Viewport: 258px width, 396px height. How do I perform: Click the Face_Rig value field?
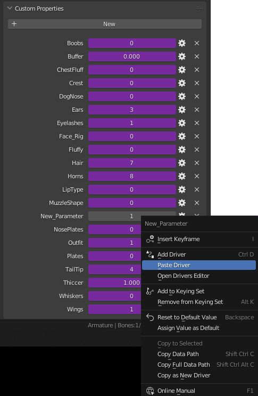(x=132, y=136)
